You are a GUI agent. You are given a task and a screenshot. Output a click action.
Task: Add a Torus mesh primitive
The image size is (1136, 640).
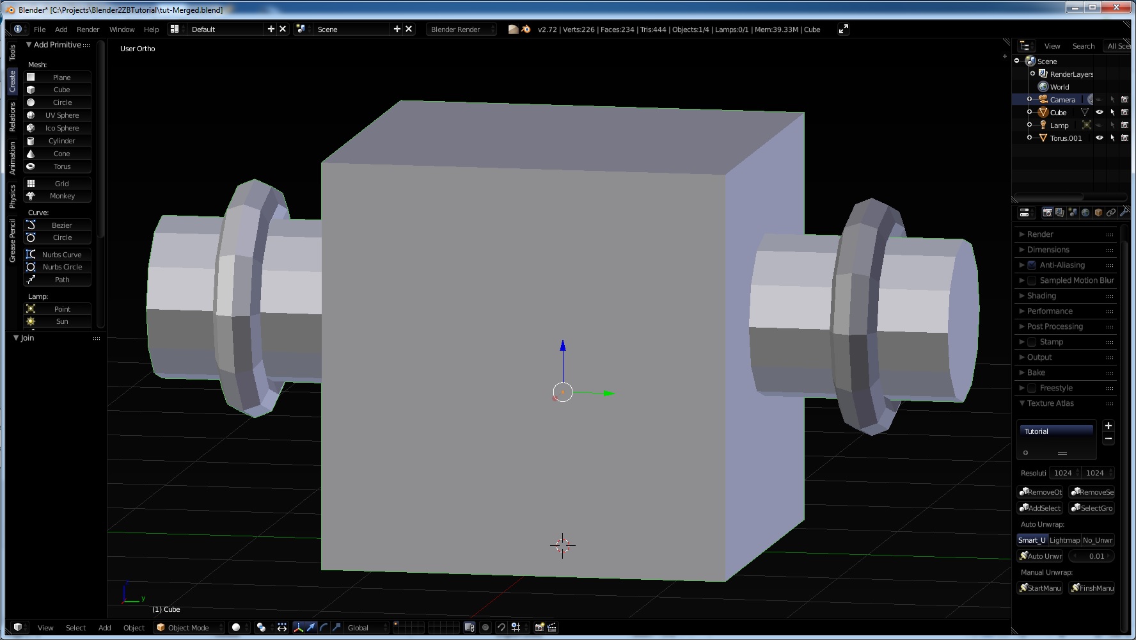click(x=58, y=166)
